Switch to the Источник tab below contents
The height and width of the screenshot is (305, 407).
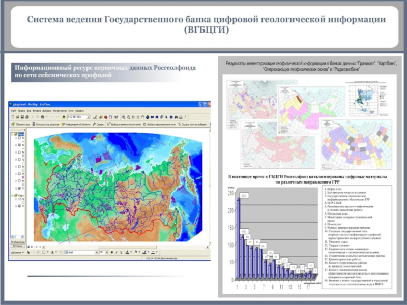coord(17,246)
